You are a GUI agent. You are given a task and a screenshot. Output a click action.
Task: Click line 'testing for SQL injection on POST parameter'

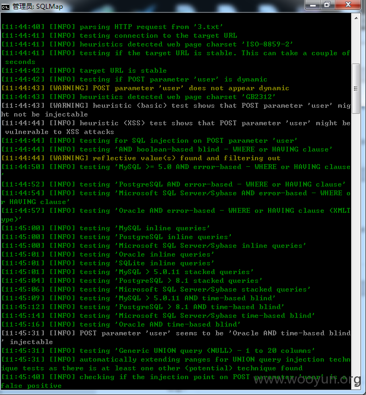click(149, 141)
